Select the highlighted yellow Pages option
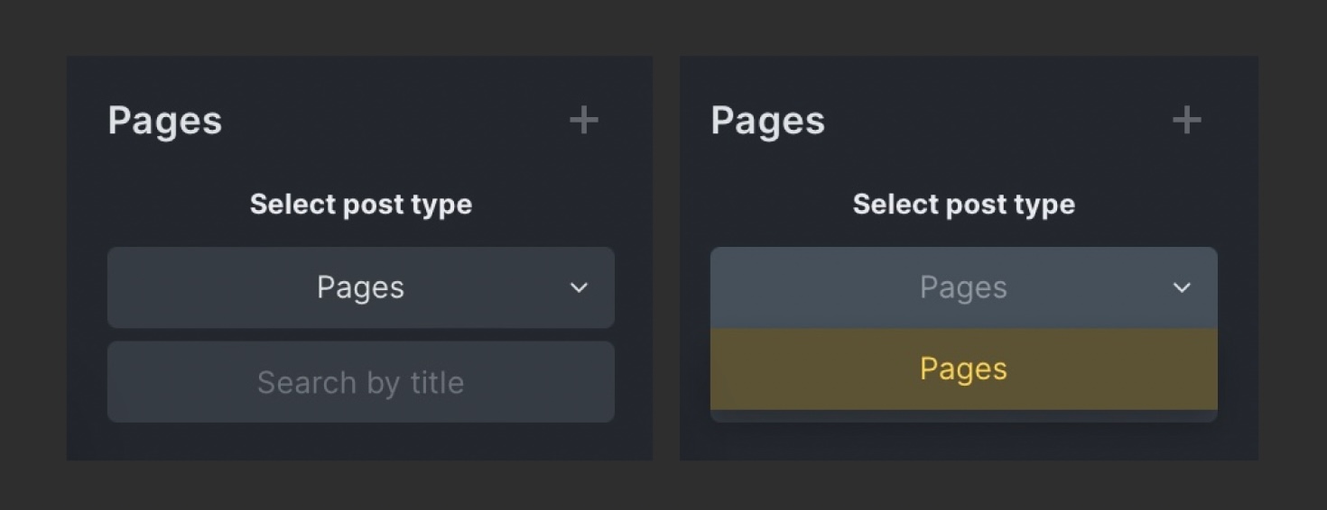 click(964, 369)
